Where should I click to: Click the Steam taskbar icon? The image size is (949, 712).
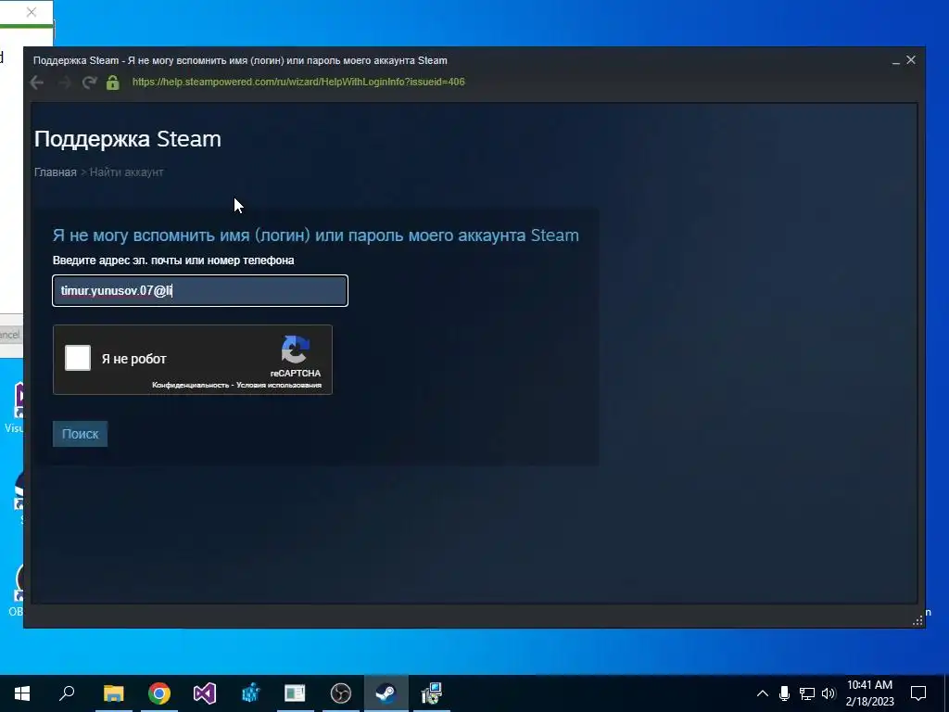click(386, 693)
